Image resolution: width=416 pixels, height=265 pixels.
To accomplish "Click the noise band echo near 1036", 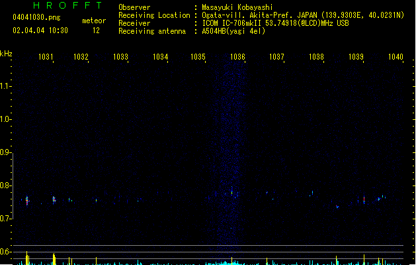I will click(231, 191).
